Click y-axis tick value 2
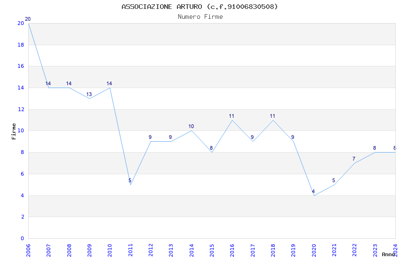The height and width of the screenshot is (259, 400). pyautogui.click(x=23, y=217)
